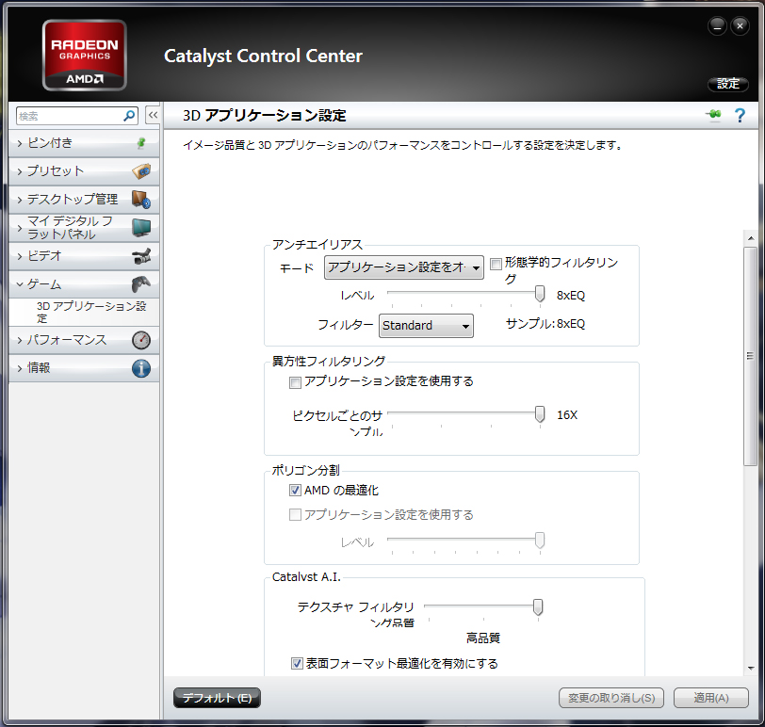The width and height of the screenshot is (765, 727).
Task: Open help with the question mark icon
Action: pyautogui.click(x=740, y=115)
